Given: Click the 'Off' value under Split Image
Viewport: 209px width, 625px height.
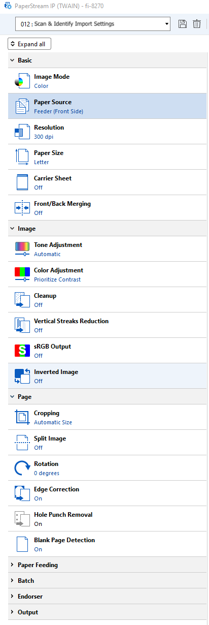Looking at the screenshot, I should pos(38,448).
